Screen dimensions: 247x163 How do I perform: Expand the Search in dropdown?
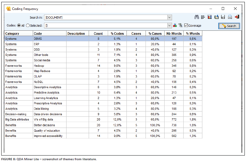coord(170,18)
